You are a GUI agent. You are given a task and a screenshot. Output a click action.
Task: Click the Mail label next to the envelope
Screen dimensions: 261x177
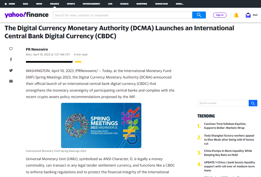255,15
